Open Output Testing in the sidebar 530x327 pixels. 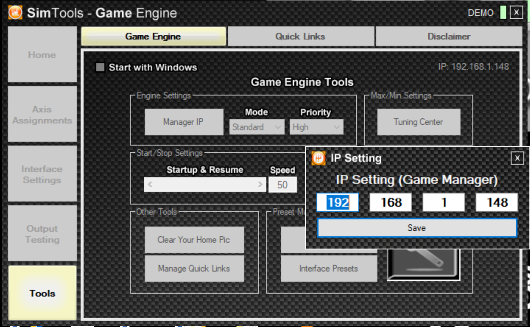[42, 234]
